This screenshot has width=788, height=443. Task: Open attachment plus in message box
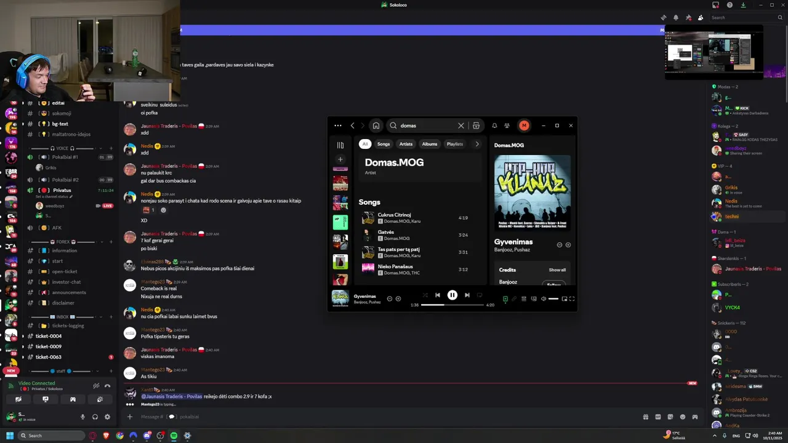[129, 417]
